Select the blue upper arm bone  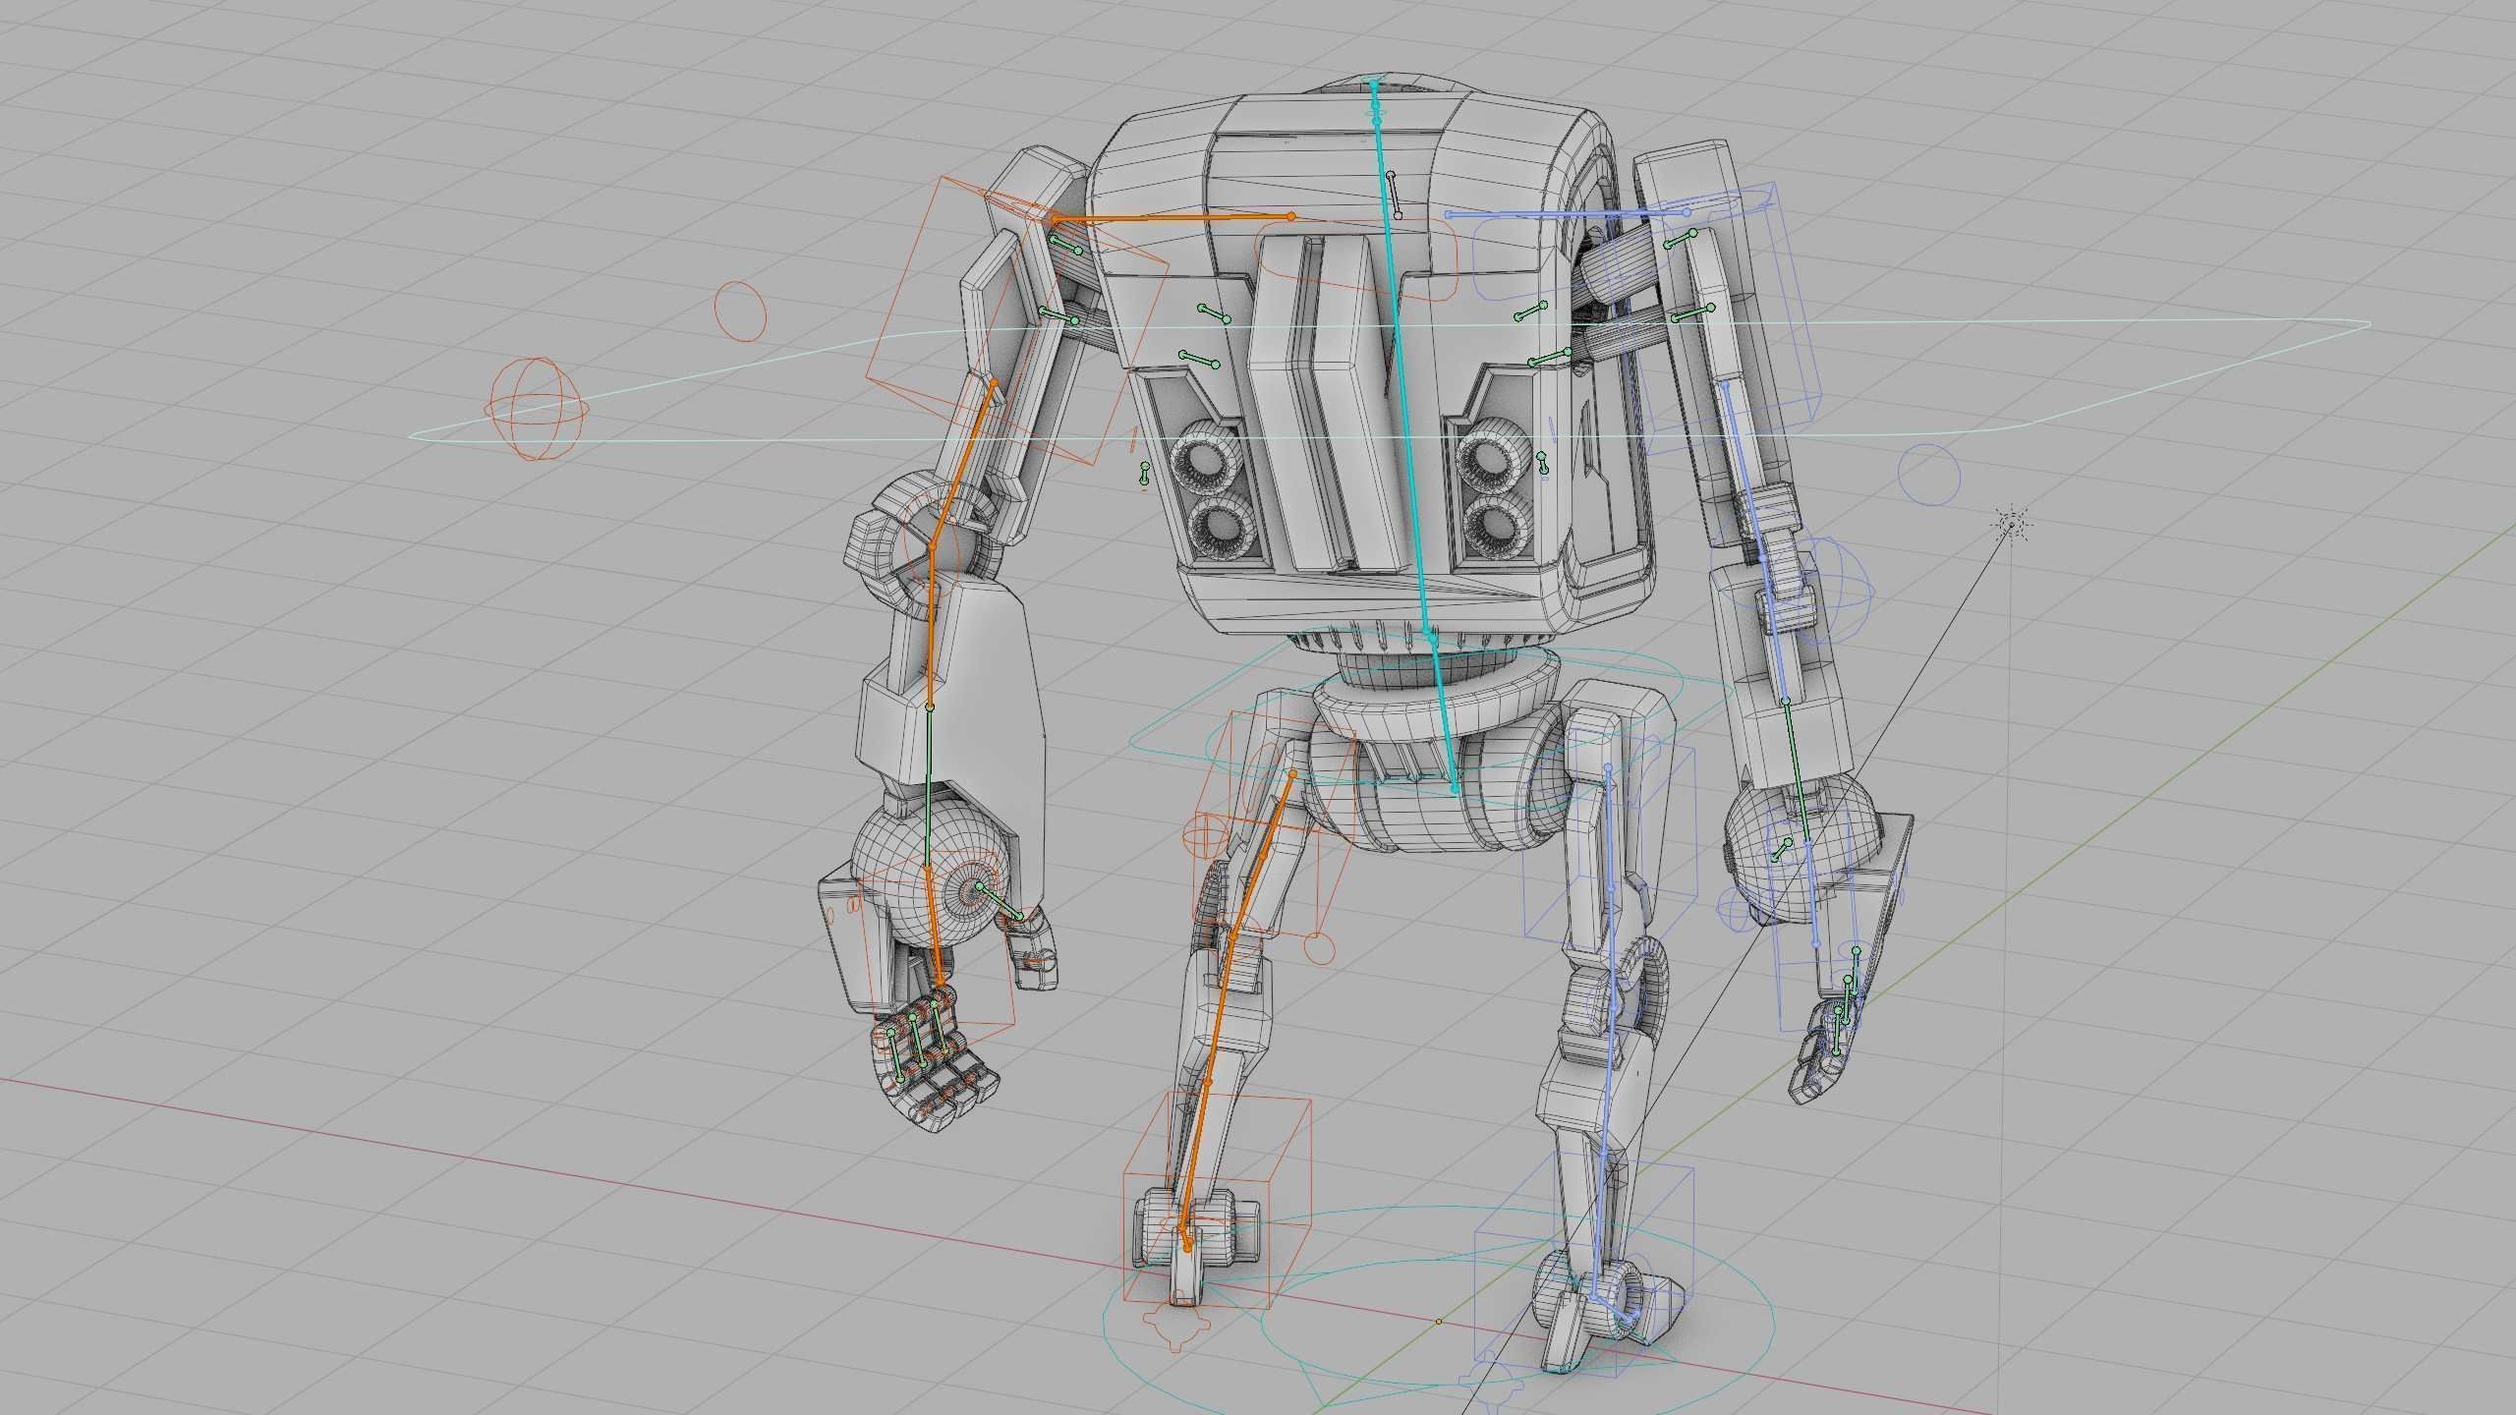(x=1744, y=470)
